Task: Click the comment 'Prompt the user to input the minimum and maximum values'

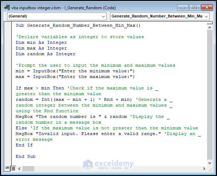Action: (95, 65)
